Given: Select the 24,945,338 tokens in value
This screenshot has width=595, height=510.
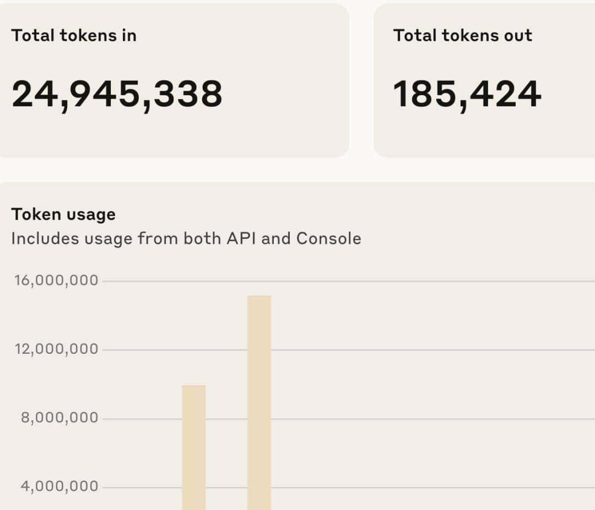Looking at the screenshot, I should point(117,94).
